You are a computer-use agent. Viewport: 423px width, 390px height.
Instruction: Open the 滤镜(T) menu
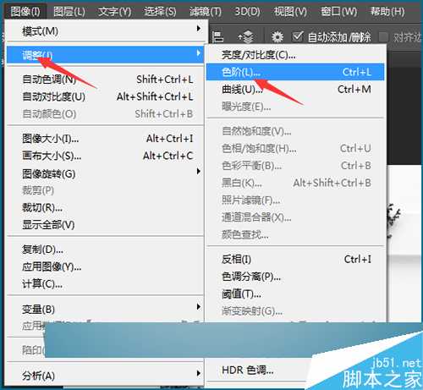click(206, 12)
